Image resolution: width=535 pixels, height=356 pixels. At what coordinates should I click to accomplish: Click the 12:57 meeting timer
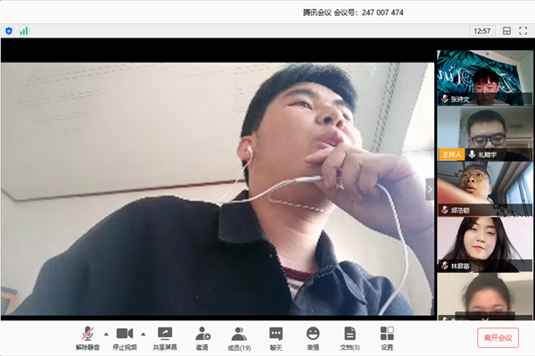(x=481, y=31)
